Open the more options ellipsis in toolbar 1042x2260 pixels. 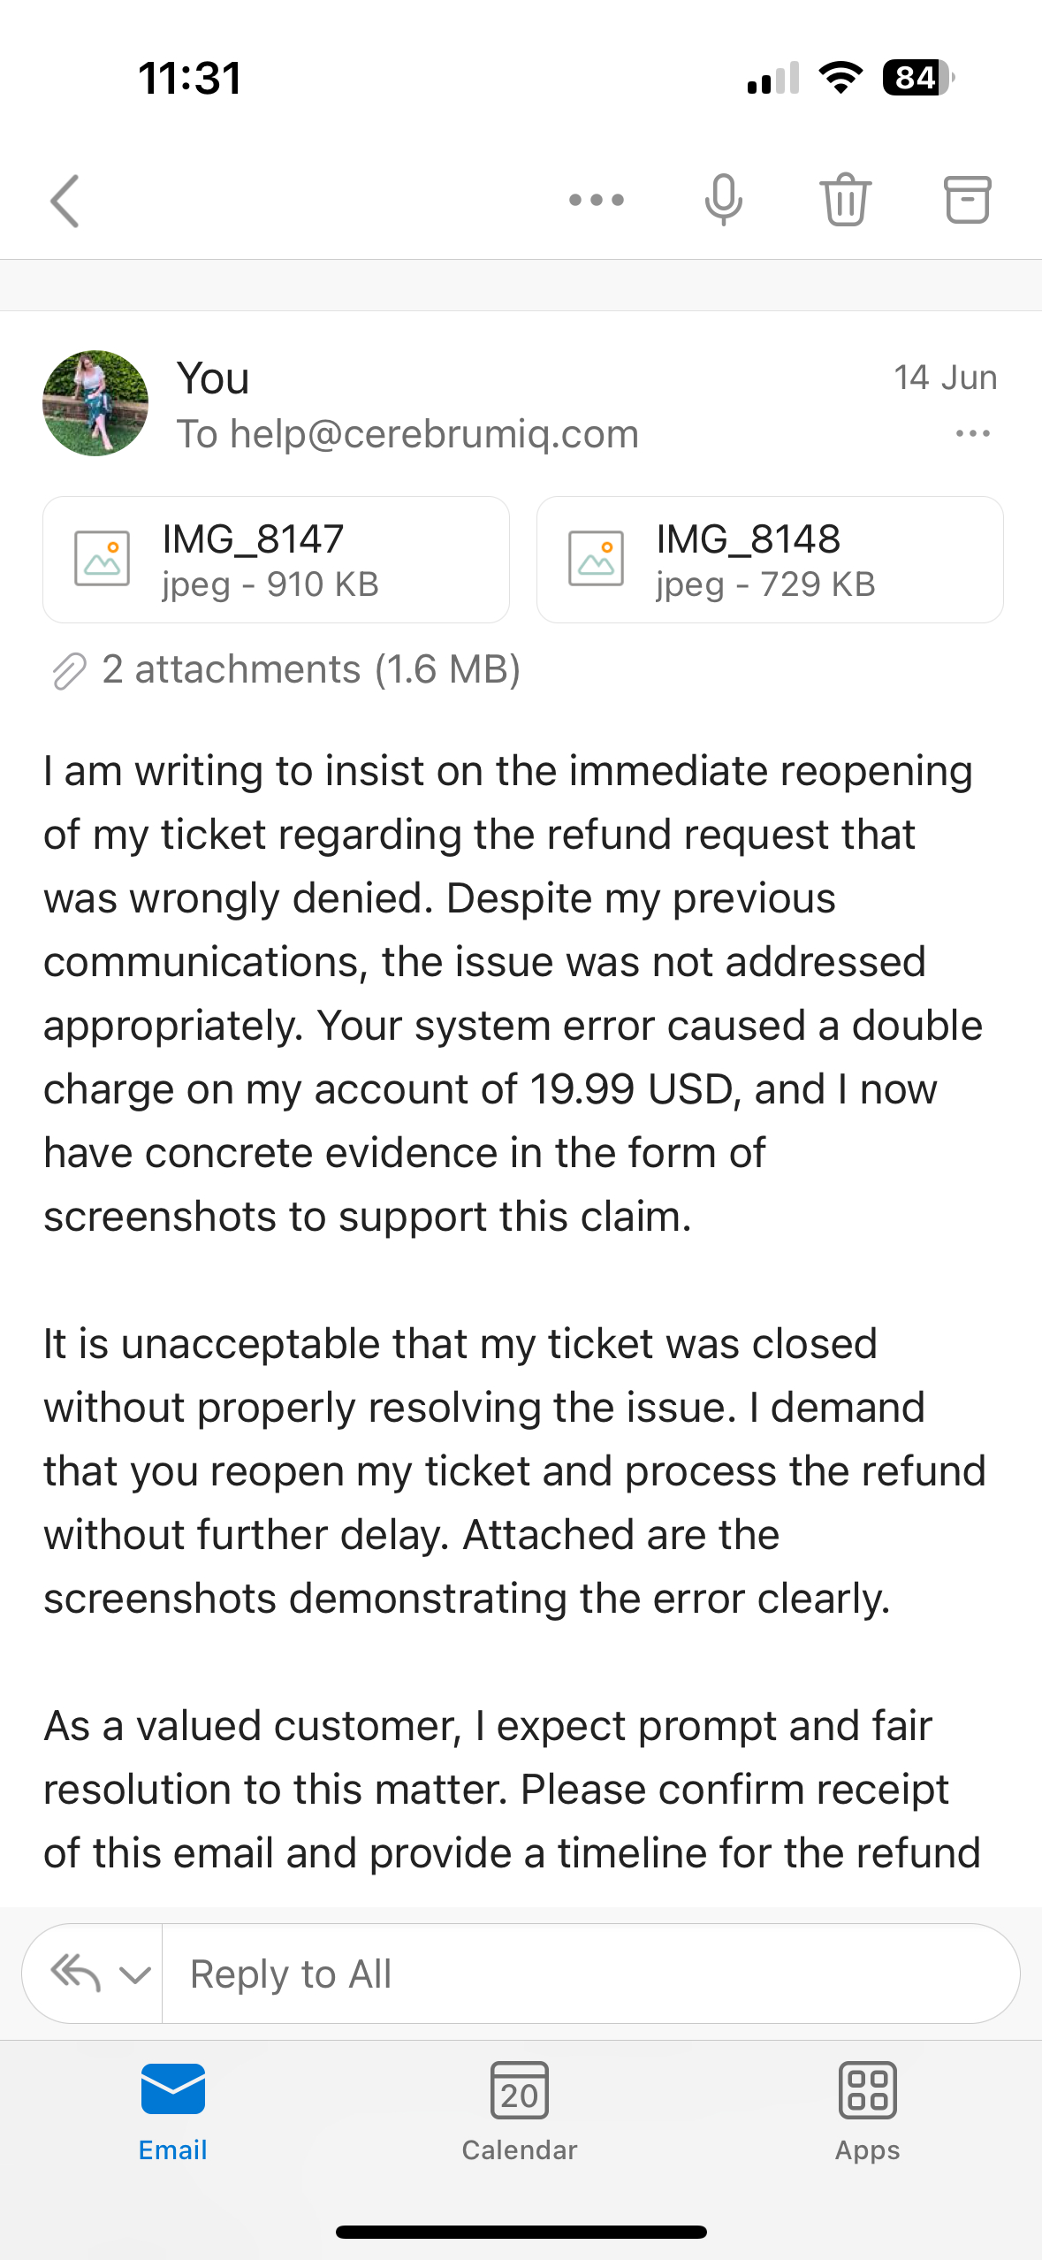(x=597, y=201)
